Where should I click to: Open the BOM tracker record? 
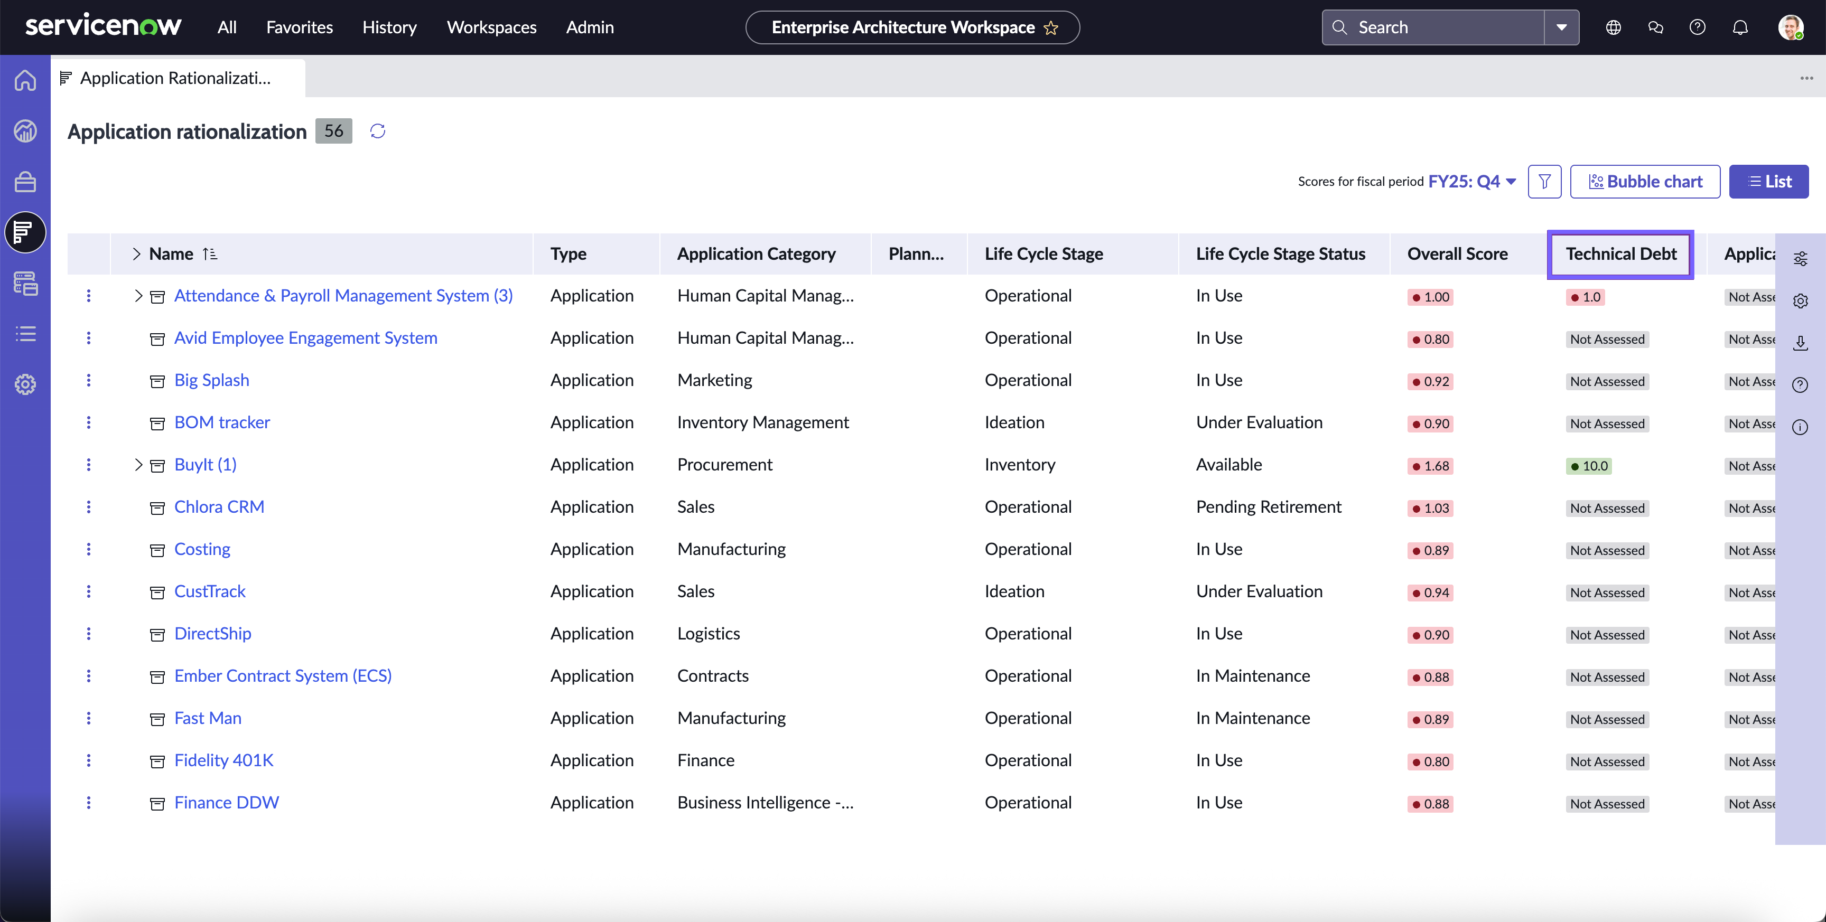pyautogui.click(x=222, y=422)
